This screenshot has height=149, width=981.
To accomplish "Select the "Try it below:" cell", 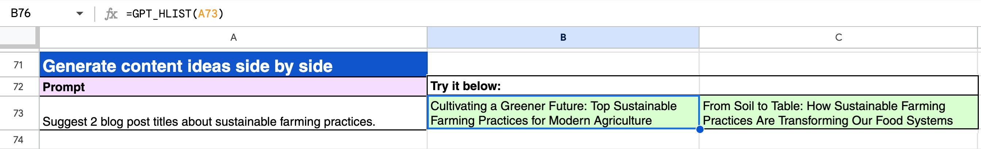I will tap(563, 86).
